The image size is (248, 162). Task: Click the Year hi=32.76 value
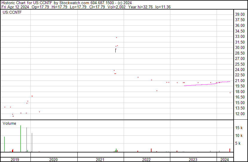pos(140,7)
